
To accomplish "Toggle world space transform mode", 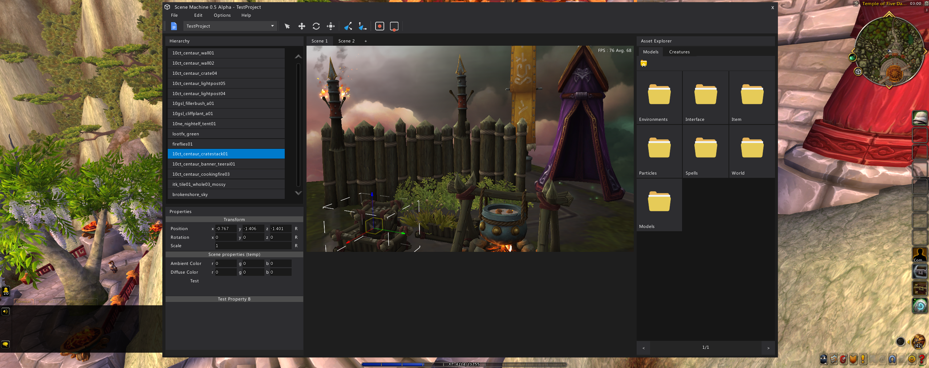I will point(362,26).
